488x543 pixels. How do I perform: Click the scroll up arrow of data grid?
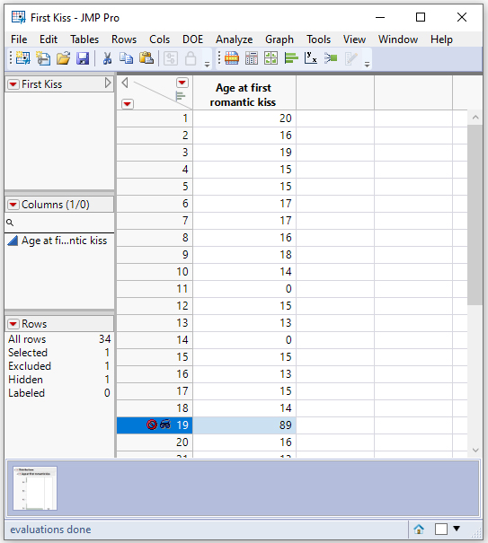(x=475, y=118)
